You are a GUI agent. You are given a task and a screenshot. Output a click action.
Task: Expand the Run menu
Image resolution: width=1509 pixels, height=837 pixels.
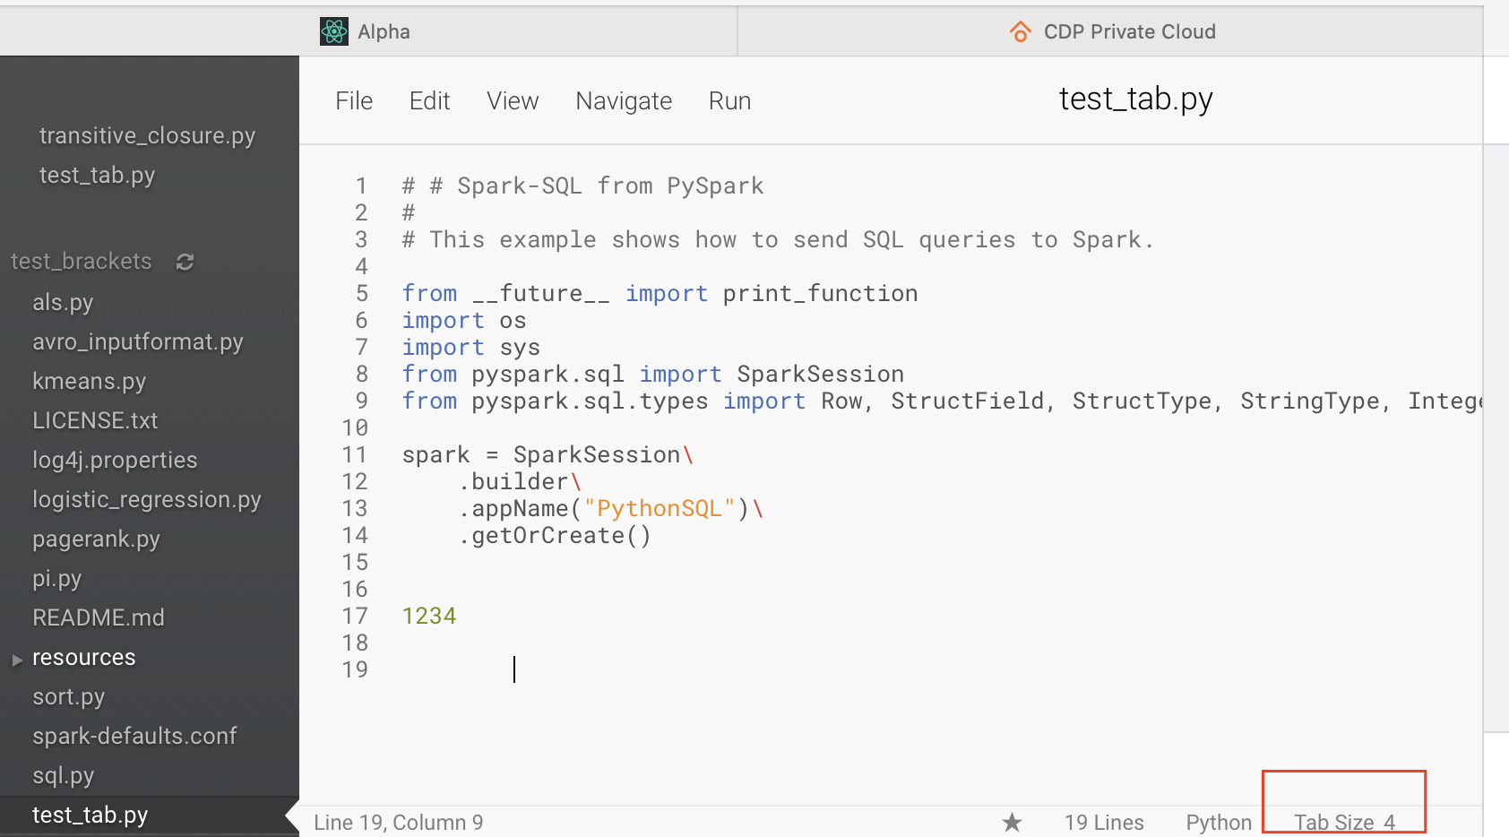coord(729,100)
